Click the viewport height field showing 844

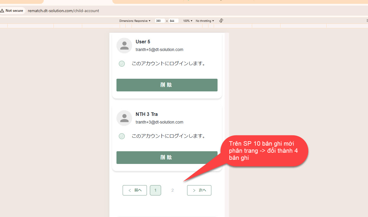coord(174,21)
